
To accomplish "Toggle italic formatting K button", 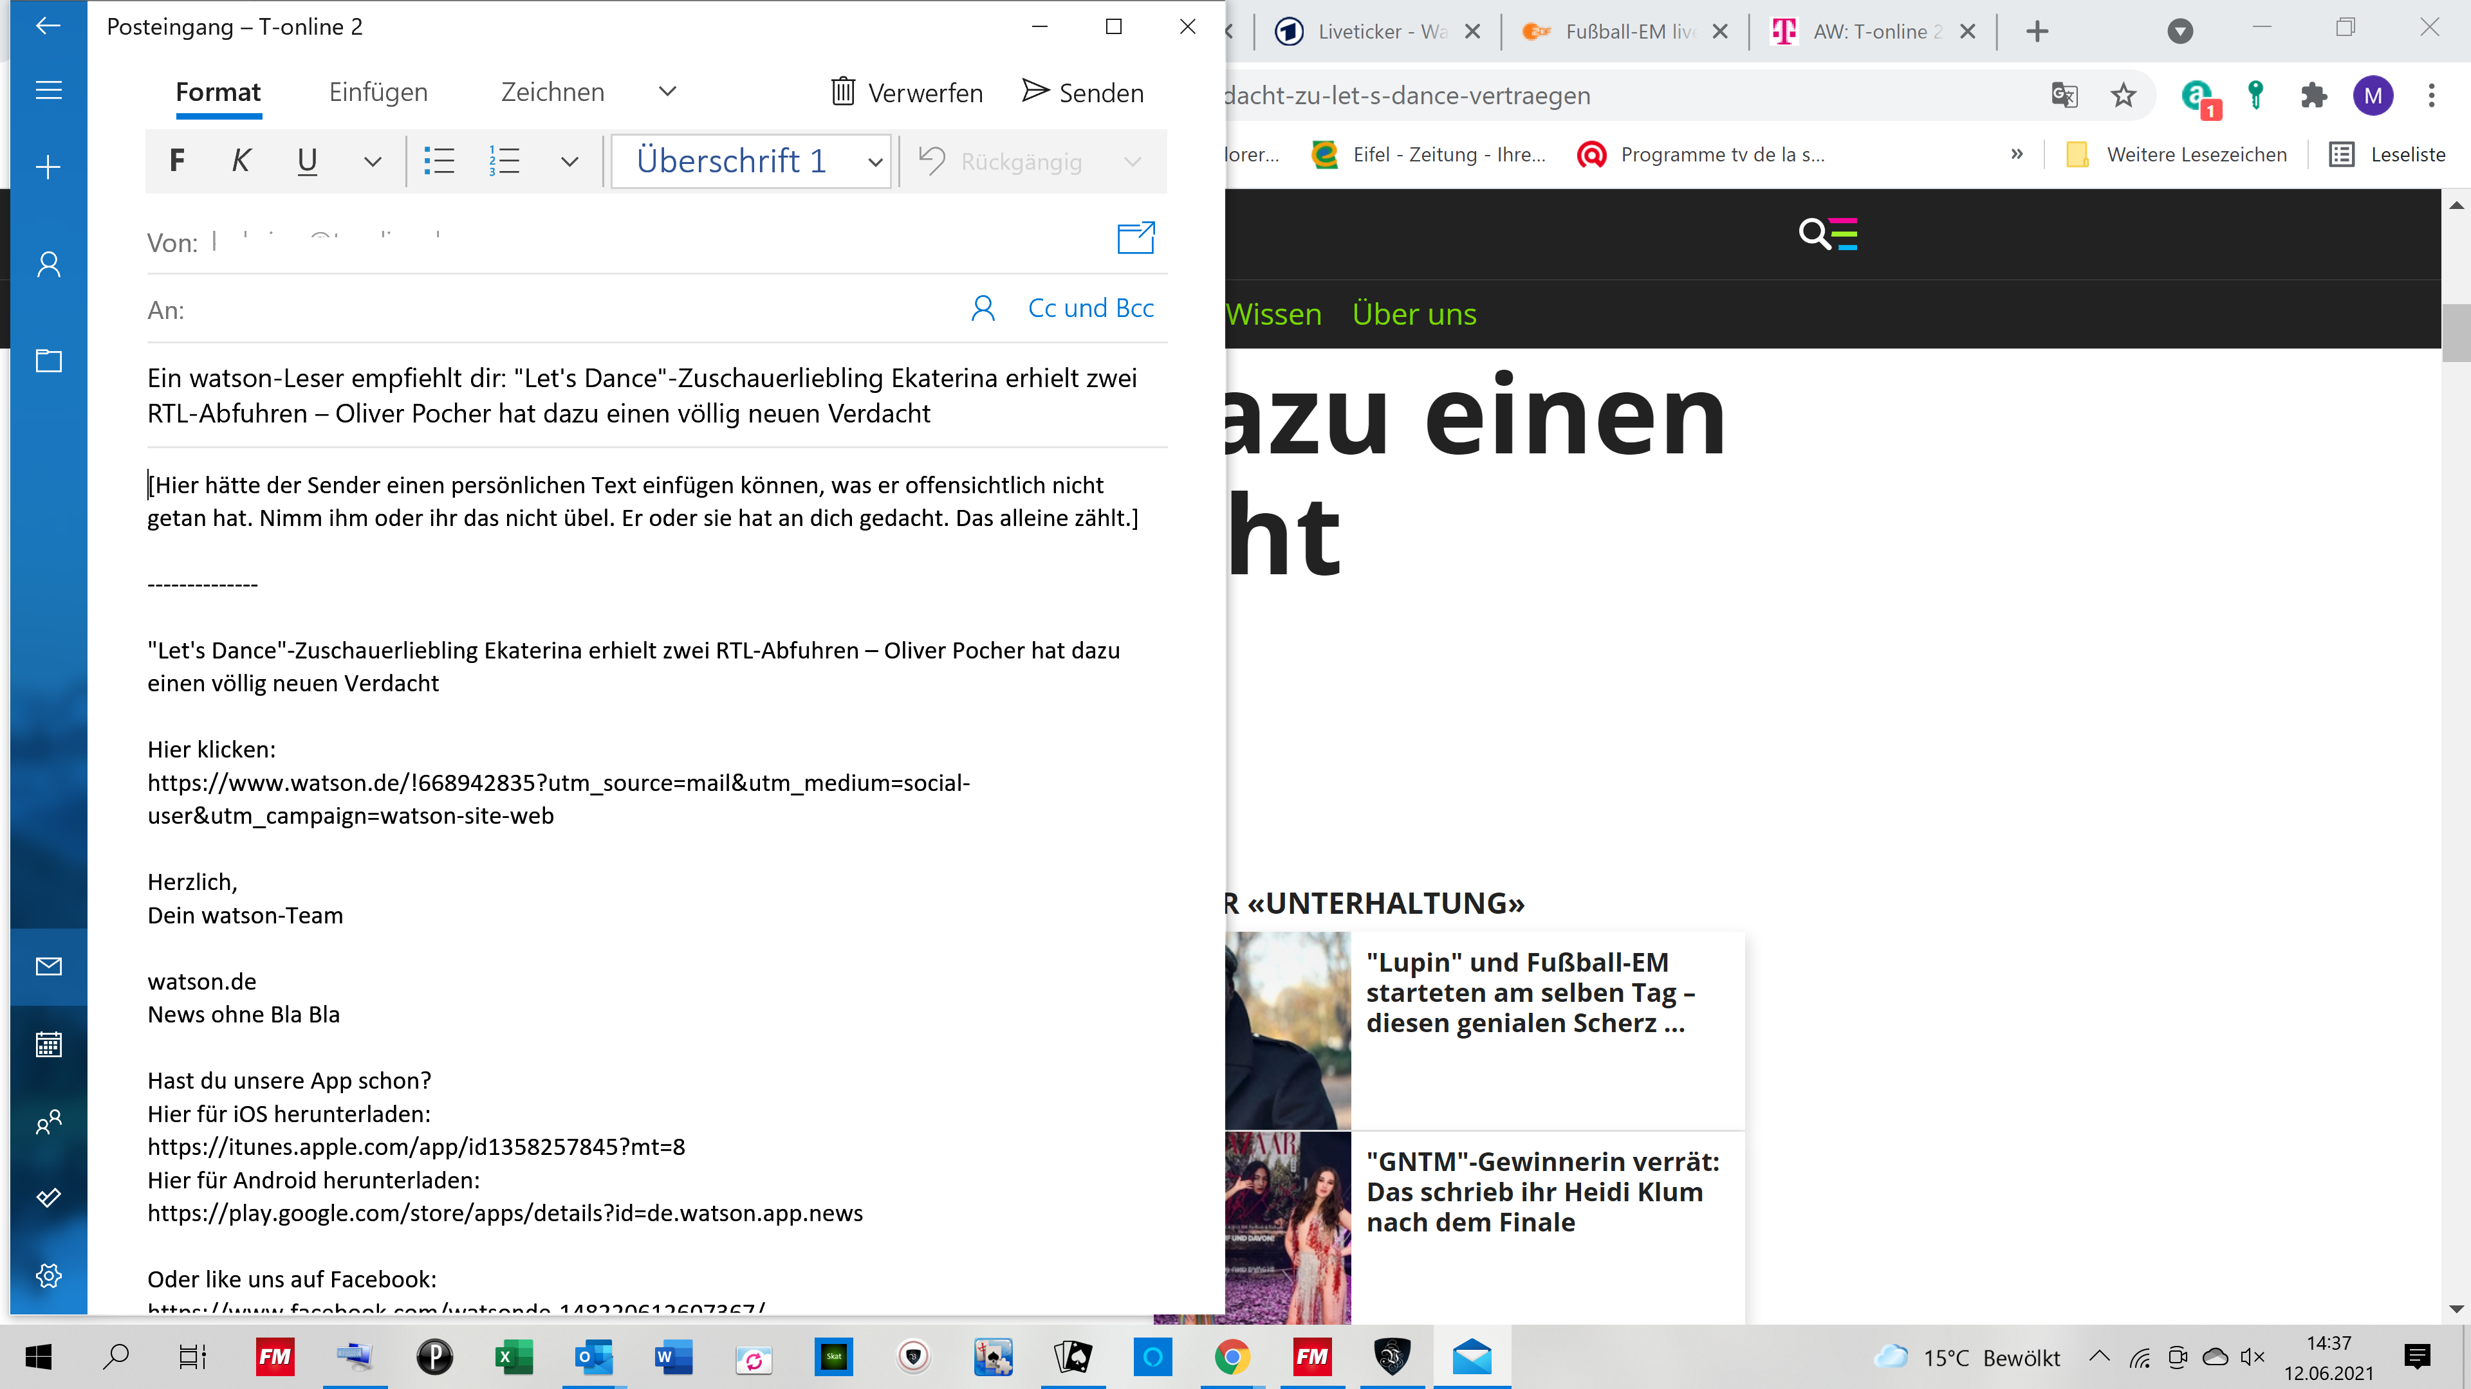I will 241,160.
